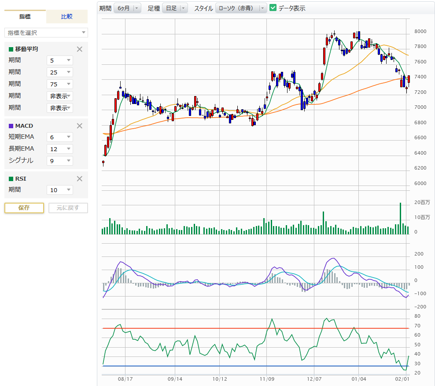
Task: Select the 指標 tab
Action: [25, 17]
